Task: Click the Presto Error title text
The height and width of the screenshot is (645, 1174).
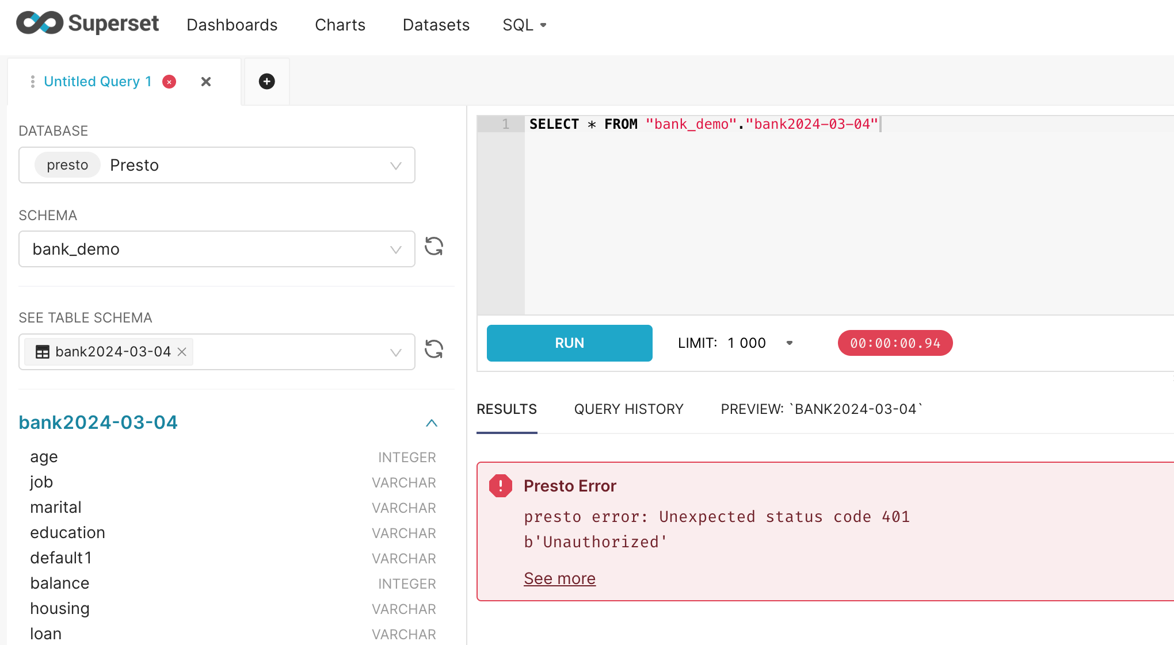Action: [x=570, y=486]
